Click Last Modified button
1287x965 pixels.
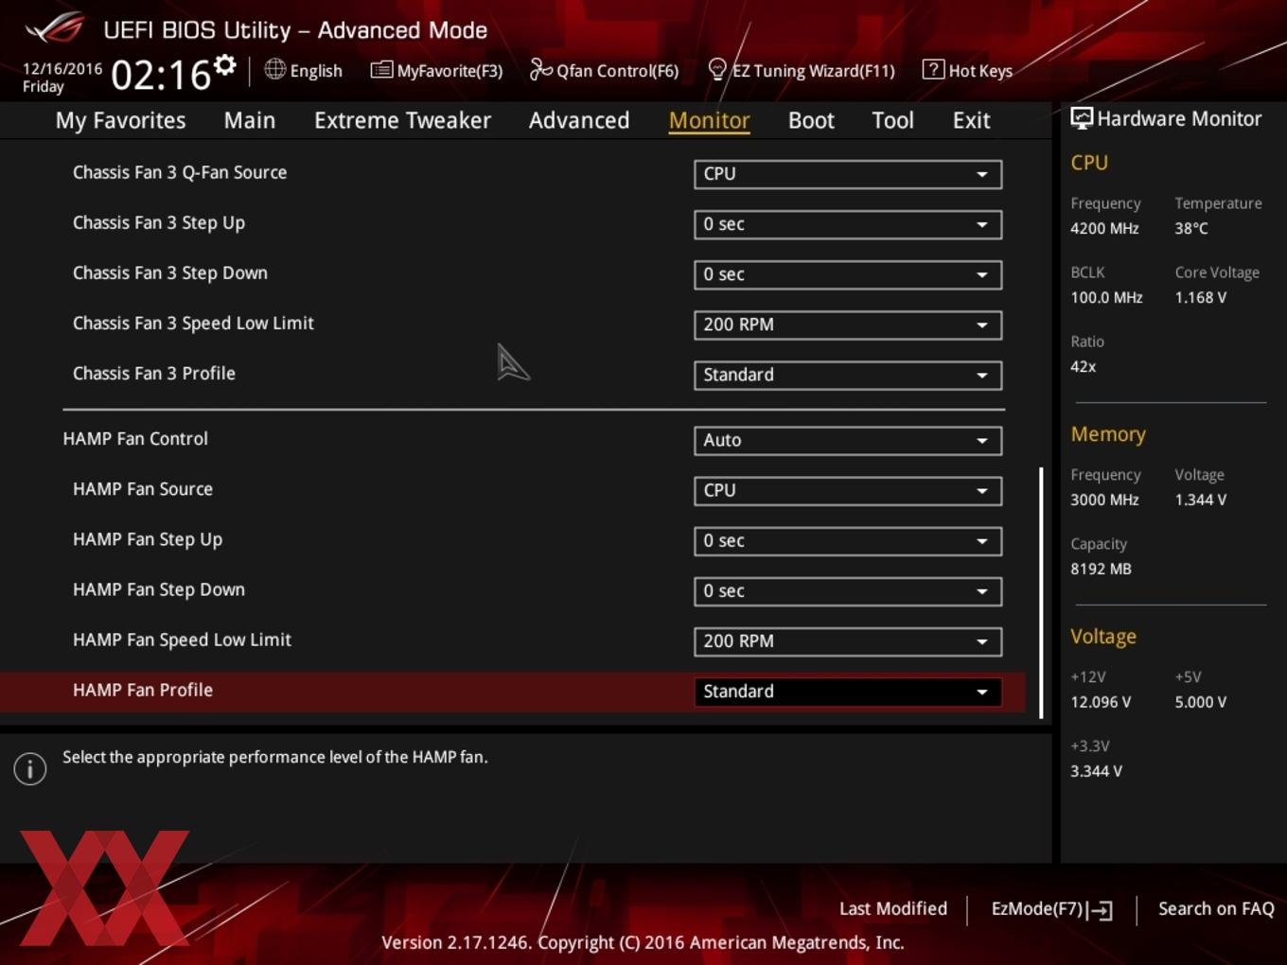[x=893, y=908]
